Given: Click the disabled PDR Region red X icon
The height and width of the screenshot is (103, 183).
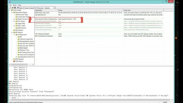Looking at the screenshot, I should click(x=14, y=61).
